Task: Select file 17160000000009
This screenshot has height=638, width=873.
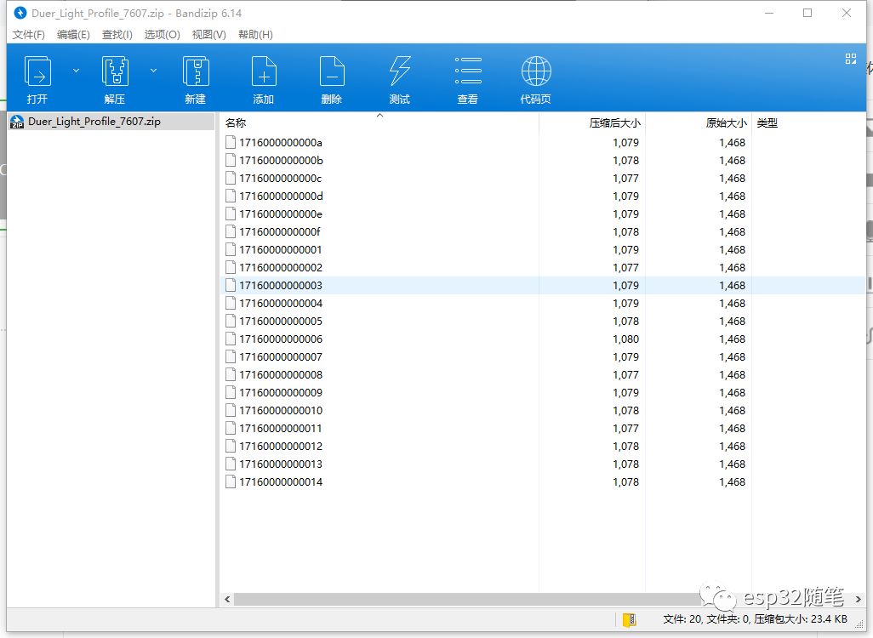Action: click(x=281, y=392)
